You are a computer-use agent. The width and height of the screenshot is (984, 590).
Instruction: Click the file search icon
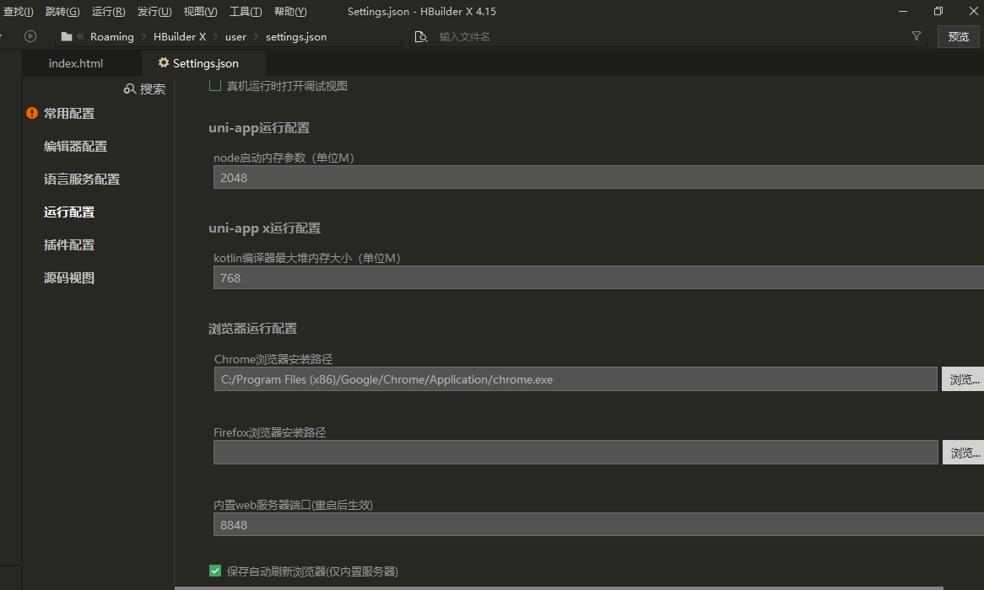(x=421, y=37)
